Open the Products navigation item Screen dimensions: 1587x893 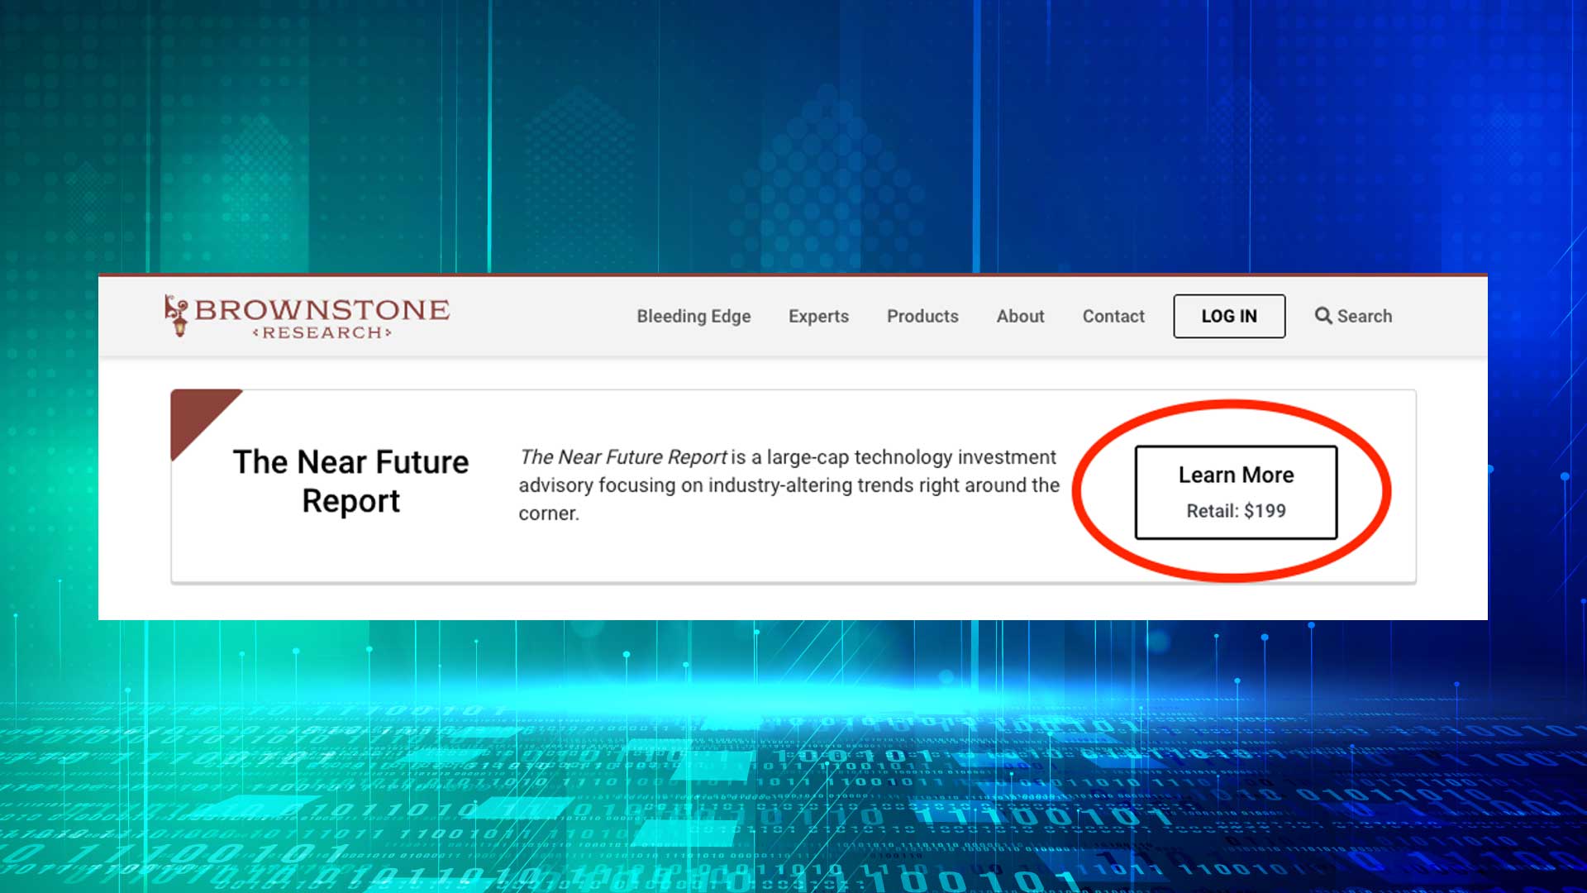click(x=922, y=316)
